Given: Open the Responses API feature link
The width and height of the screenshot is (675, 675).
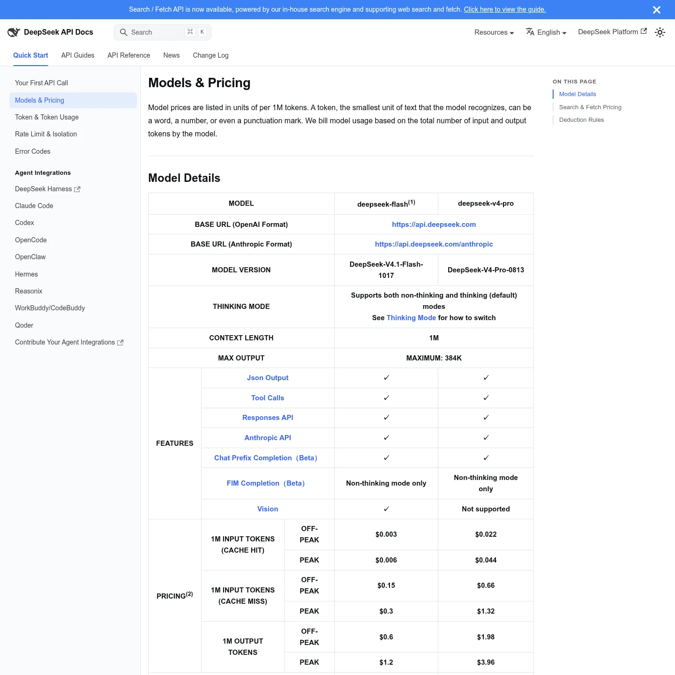Looking at the screenshot, I should point(268,418).
